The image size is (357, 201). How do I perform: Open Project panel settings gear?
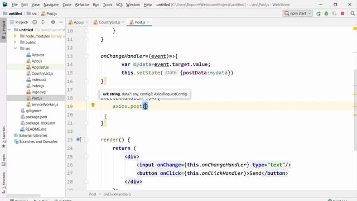coord(53,22)
